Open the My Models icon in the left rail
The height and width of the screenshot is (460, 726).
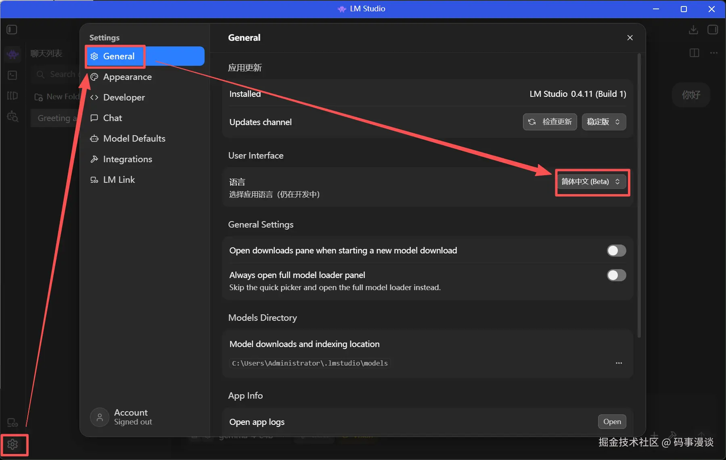(13, 96)
